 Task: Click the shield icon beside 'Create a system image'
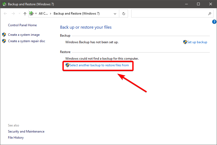click(4, 35)
